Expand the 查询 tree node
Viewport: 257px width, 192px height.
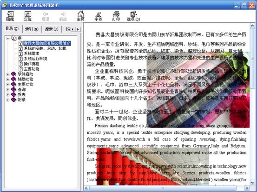pyautogui.click(x=8, y=90)
